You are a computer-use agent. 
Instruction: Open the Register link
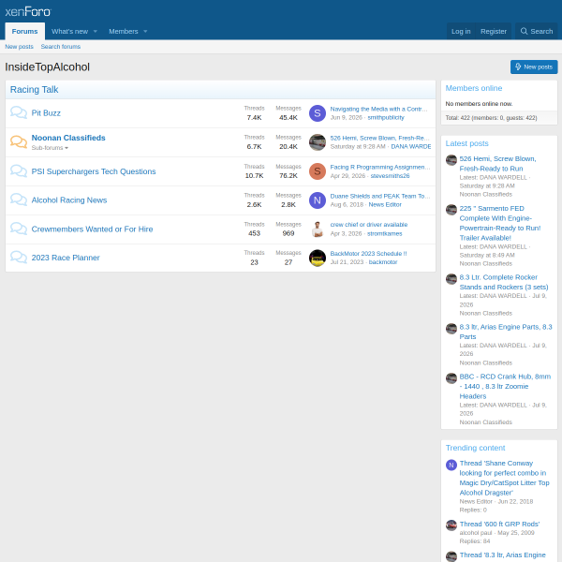(494, 31)
